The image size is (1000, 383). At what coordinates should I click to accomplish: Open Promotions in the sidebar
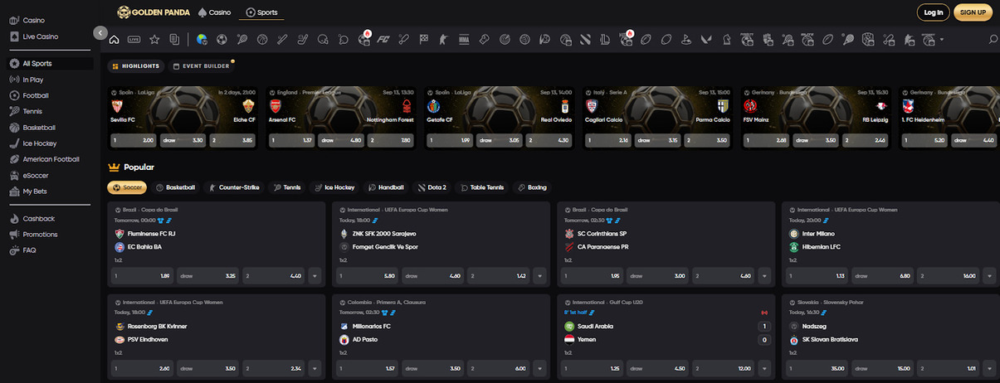coord(40,235)
